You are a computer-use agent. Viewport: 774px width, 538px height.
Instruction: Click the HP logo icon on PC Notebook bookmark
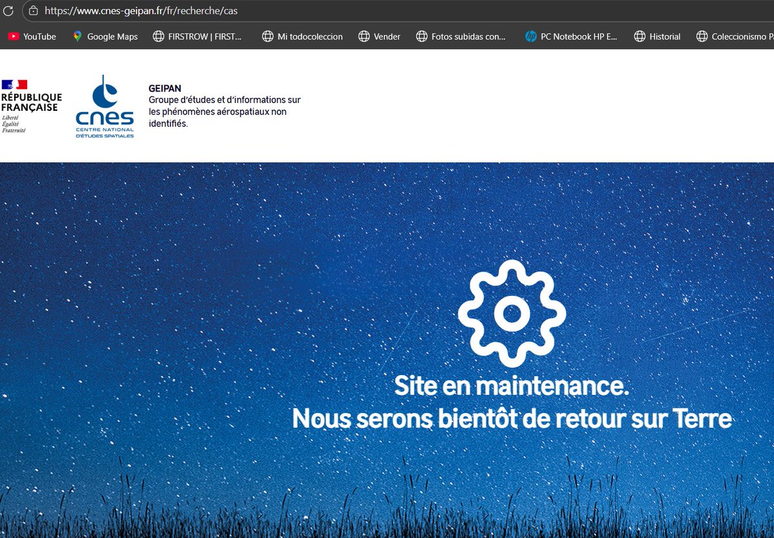coord(531,37)
